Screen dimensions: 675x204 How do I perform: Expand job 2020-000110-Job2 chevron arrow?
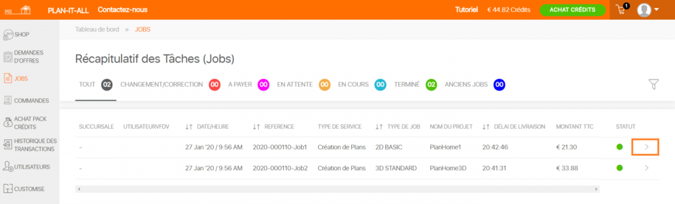click(647, 168)
